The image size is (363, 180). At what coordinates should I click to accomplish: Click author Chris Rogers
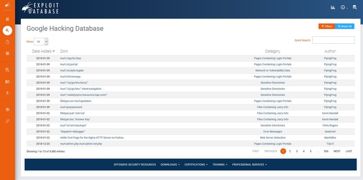330,126
